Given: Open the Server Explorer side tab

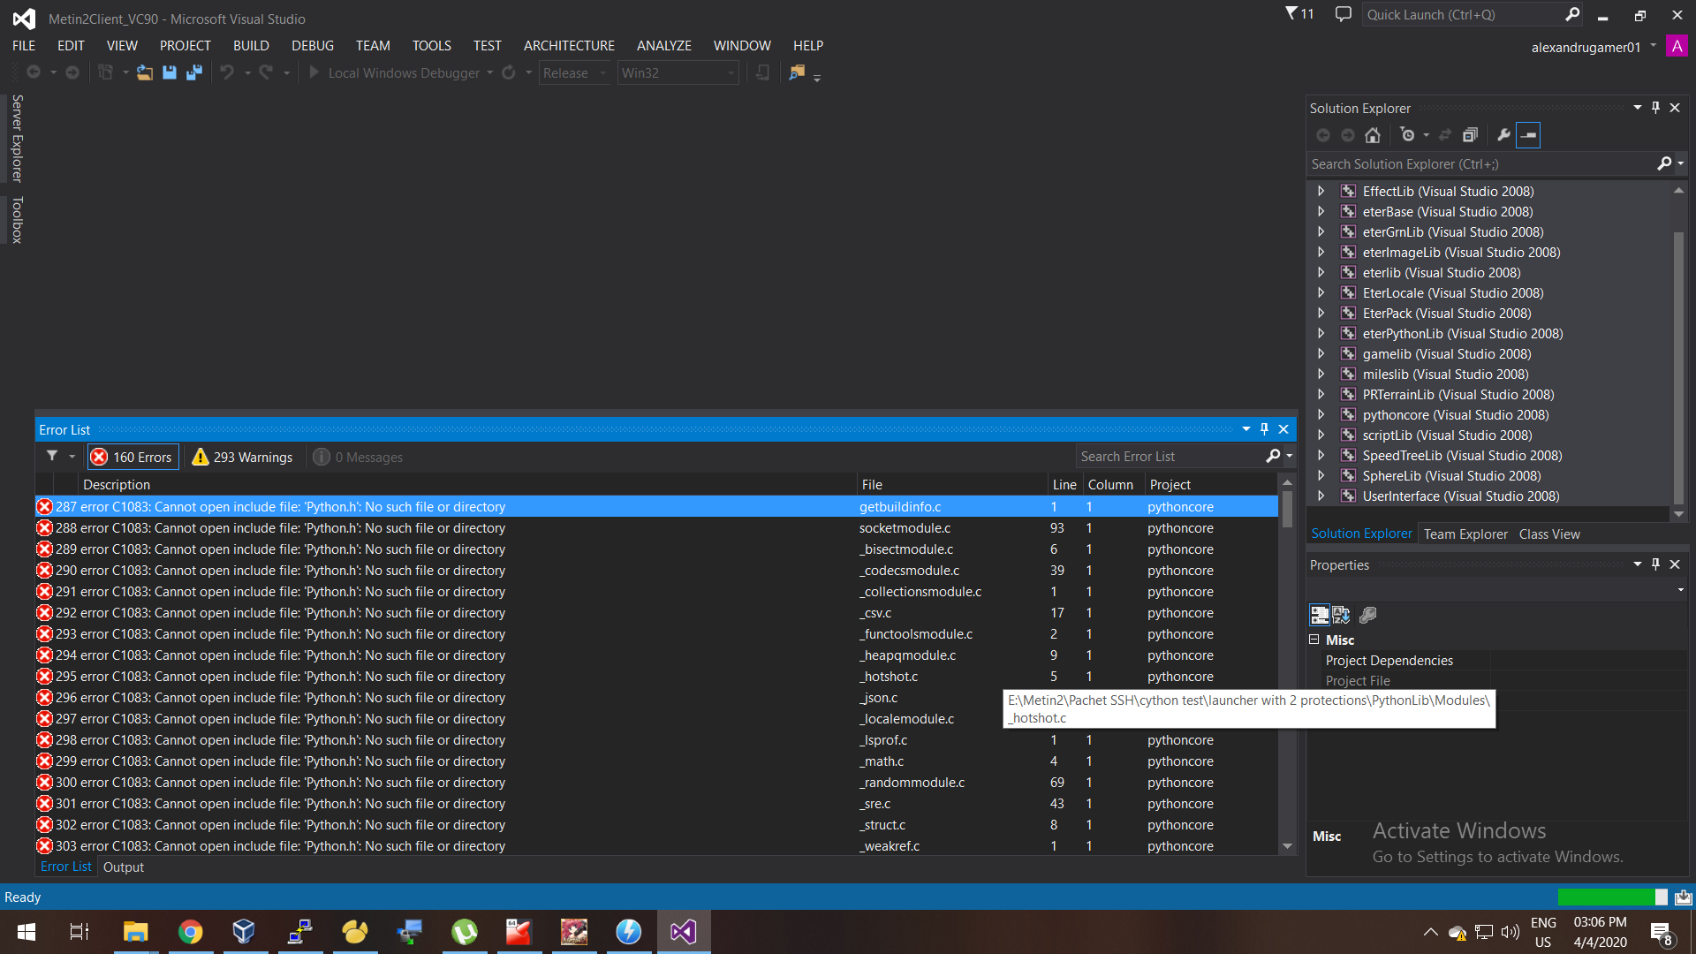Looking at the screenshot, I should coord(17,138).
